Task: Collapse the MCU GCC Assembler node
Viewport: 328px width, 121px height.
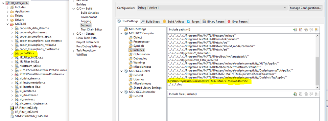Action: 122,92
